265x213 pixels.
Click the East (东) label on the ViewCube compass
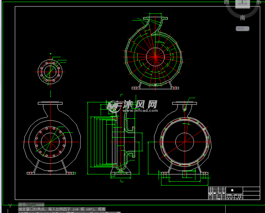(258, 2)
